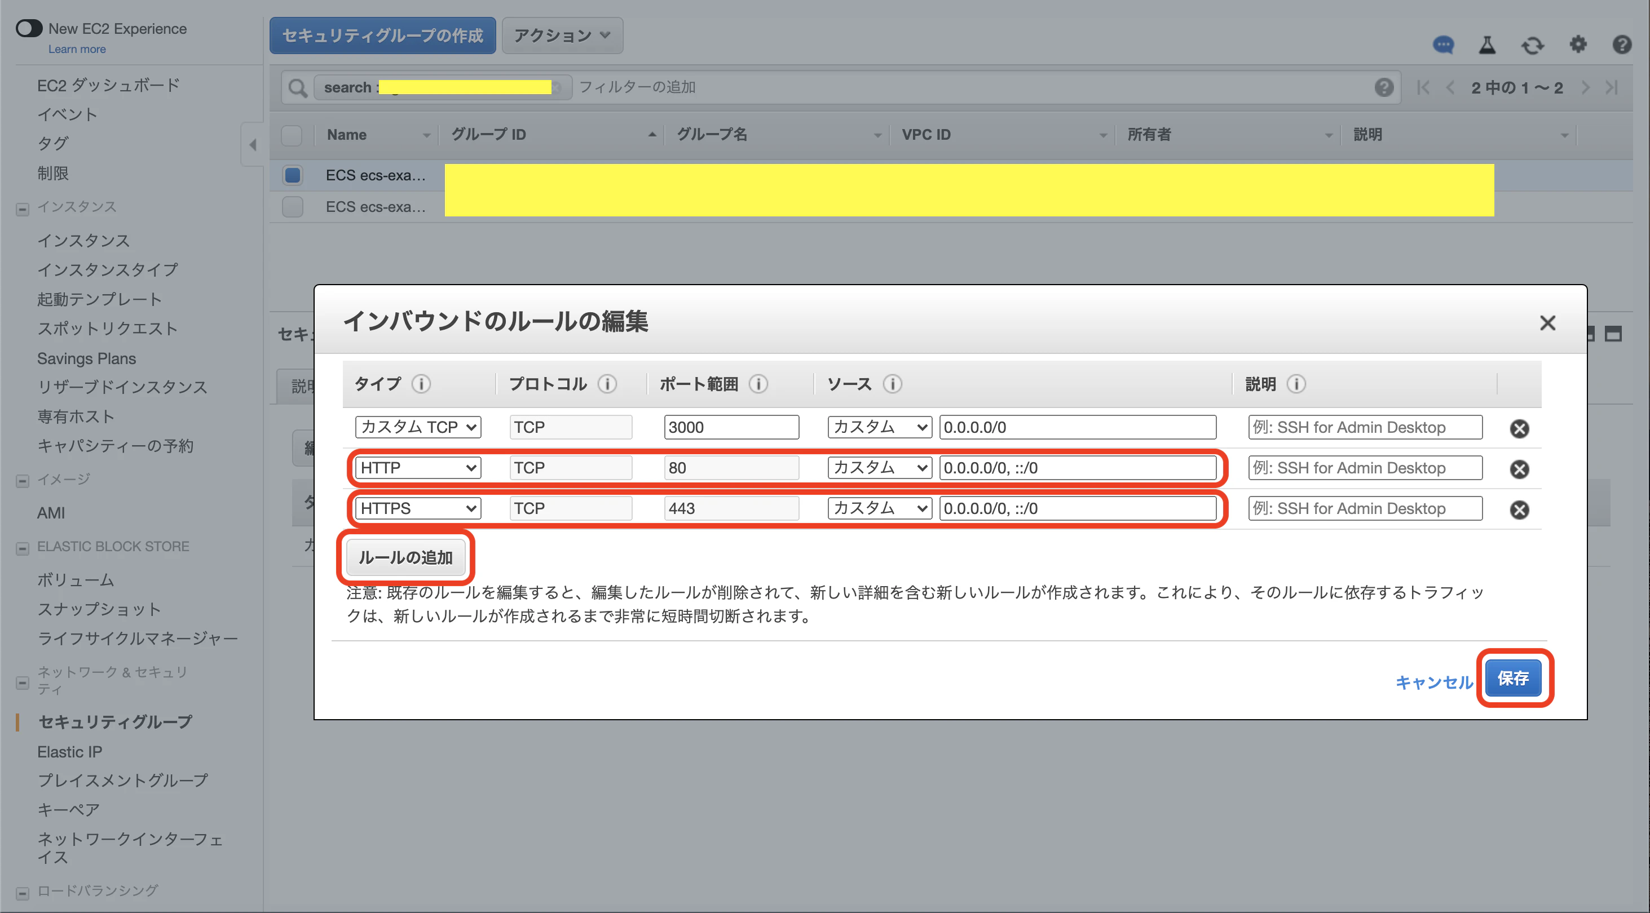Toggle New EC2 Experience switch
The height and width of the screenshot is (913, 1650).
[29, 29]
